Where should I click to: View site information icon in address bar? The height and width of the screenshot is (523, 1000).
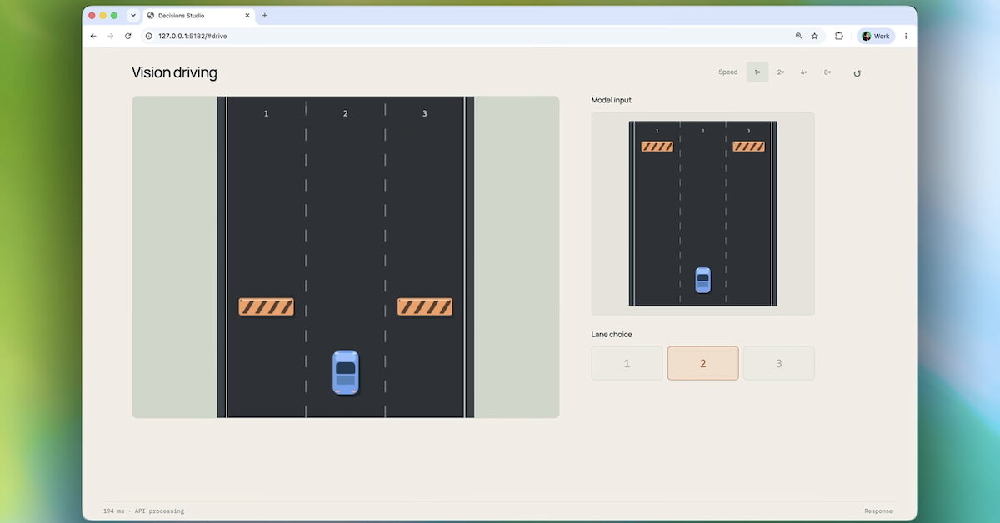click(149, 36)
